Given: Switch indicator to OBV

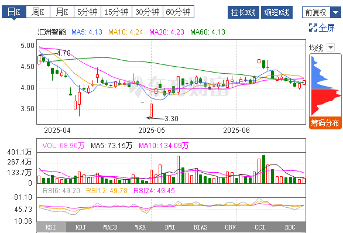Looking at the screenshot, I should [x=230, y=227].
